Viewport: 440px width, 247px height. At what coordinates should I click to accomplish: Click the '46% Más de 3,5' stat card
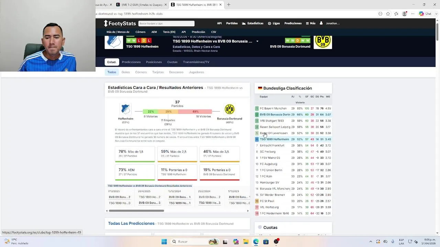(x=219, y=154)
